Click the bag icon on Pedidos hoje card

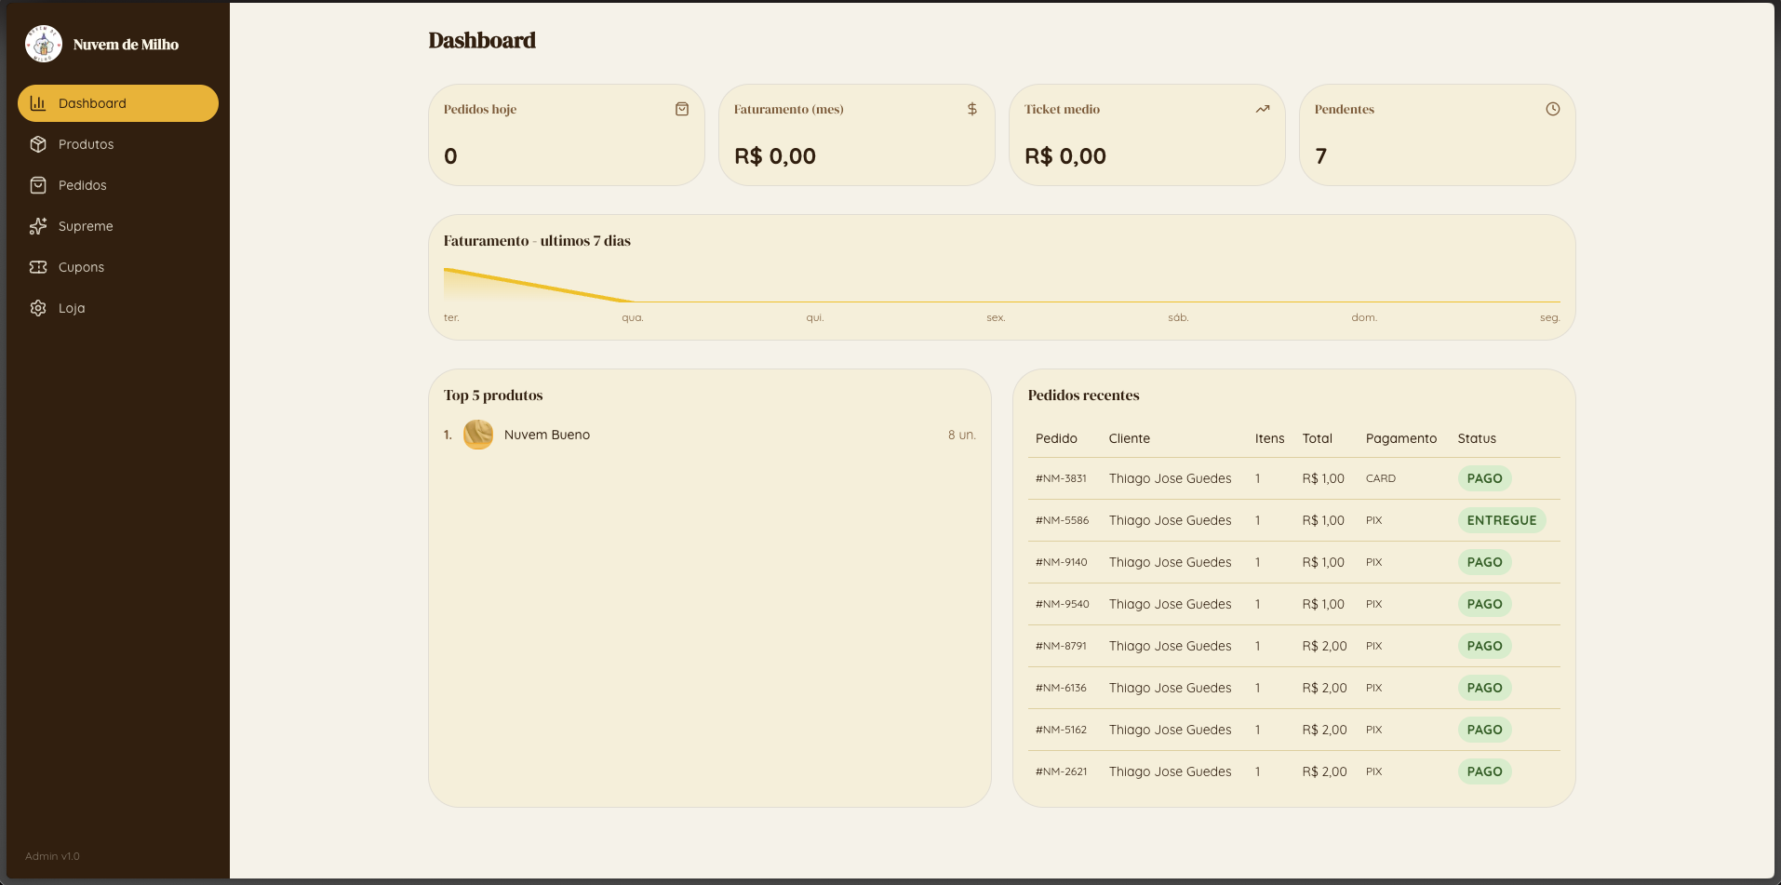(x=682, y=109)
